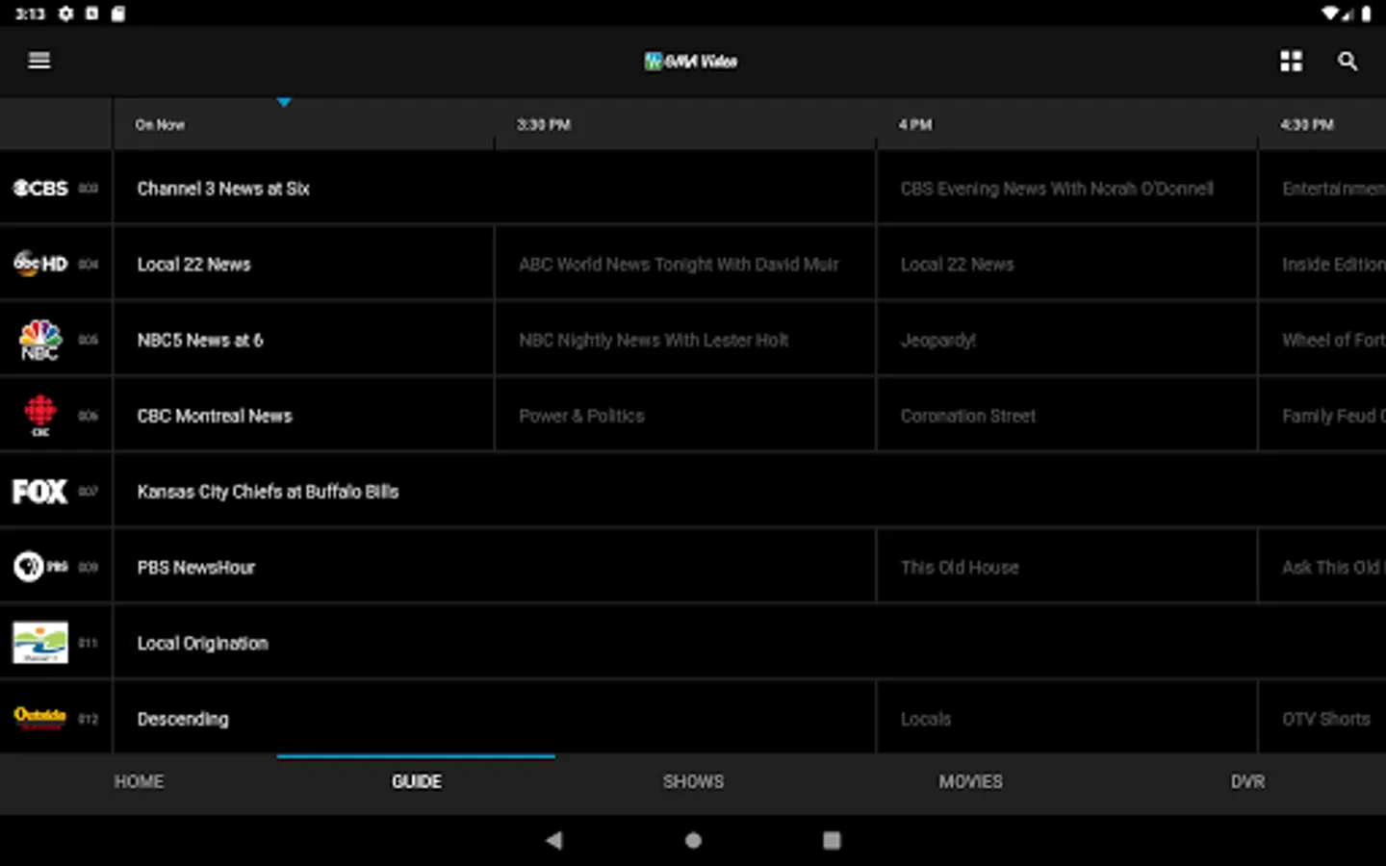Tap the Android home circle button
Screen dimensions: 1386x866
click(693, 840)
